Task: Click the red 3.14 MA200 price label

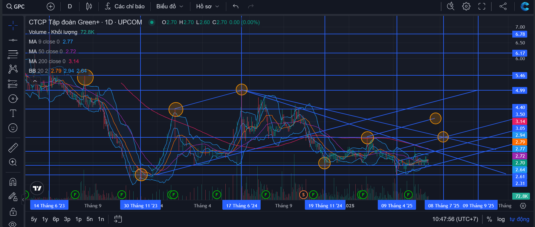Action: coord(520,122)
